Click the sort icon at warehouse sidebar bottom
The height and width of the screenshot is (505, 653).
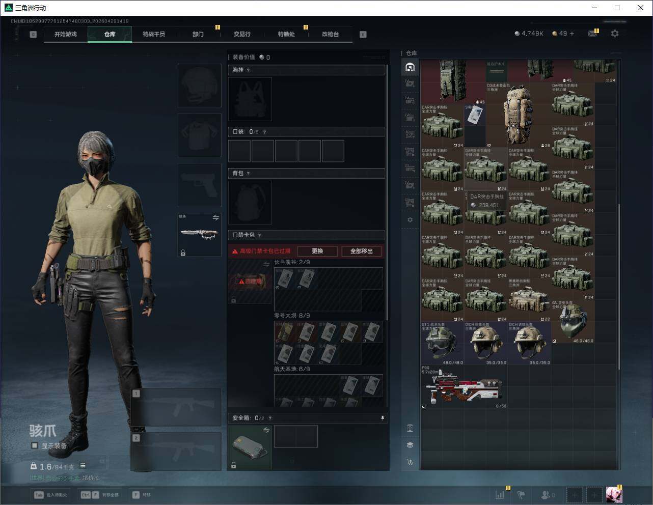click(x=410, y=462)
